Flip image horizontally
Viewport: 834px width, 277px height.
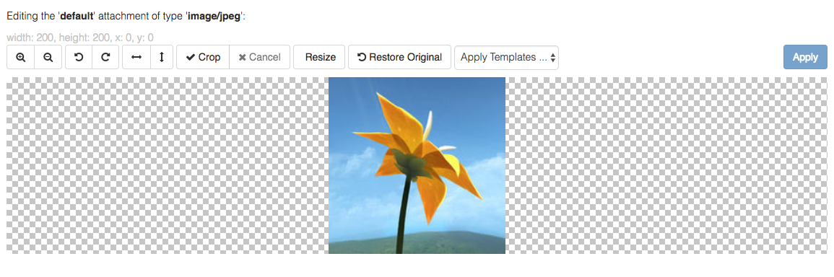click(136, 58)
